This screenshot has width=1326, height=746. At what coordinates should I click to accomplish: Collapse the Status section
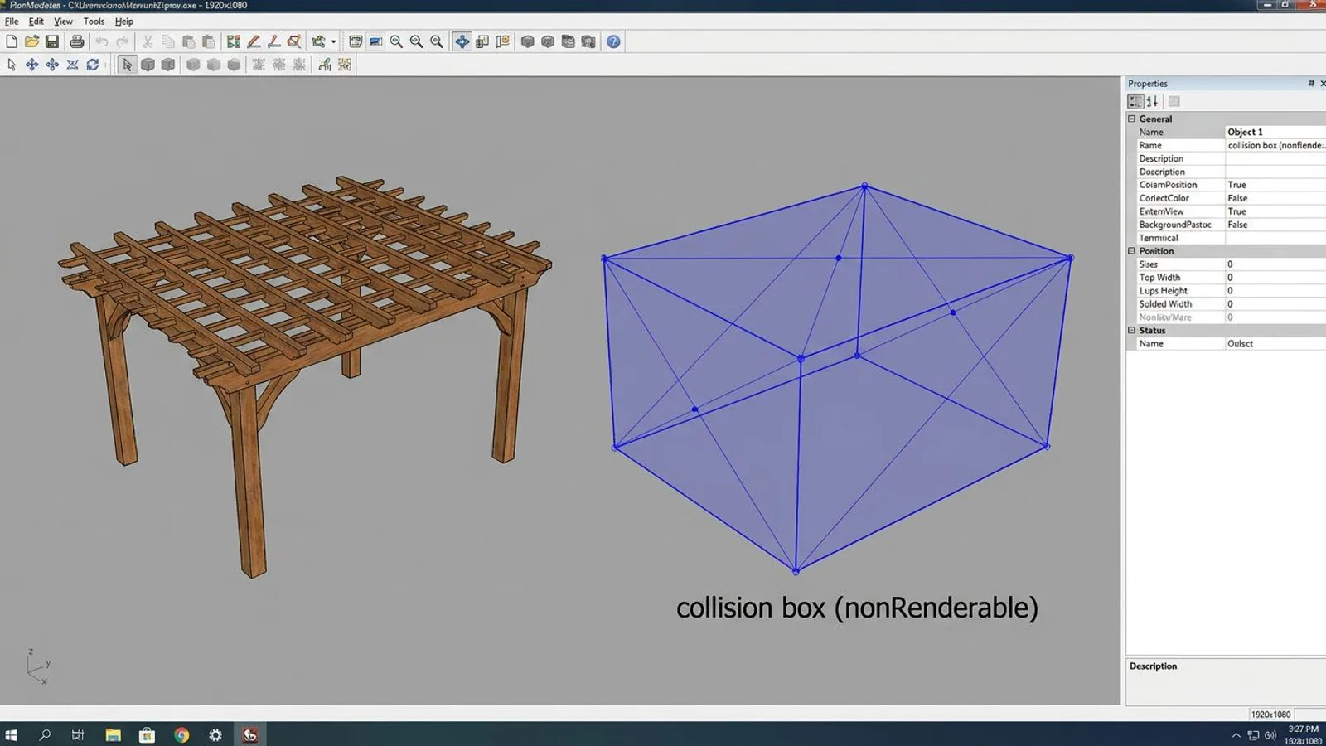(1131, 330)
